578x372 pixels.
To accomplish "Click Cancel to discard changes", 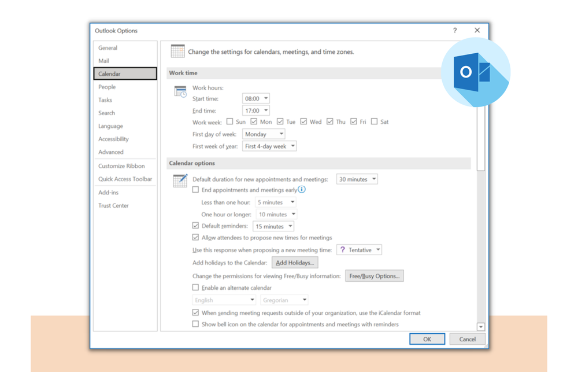I will point(467,339).
